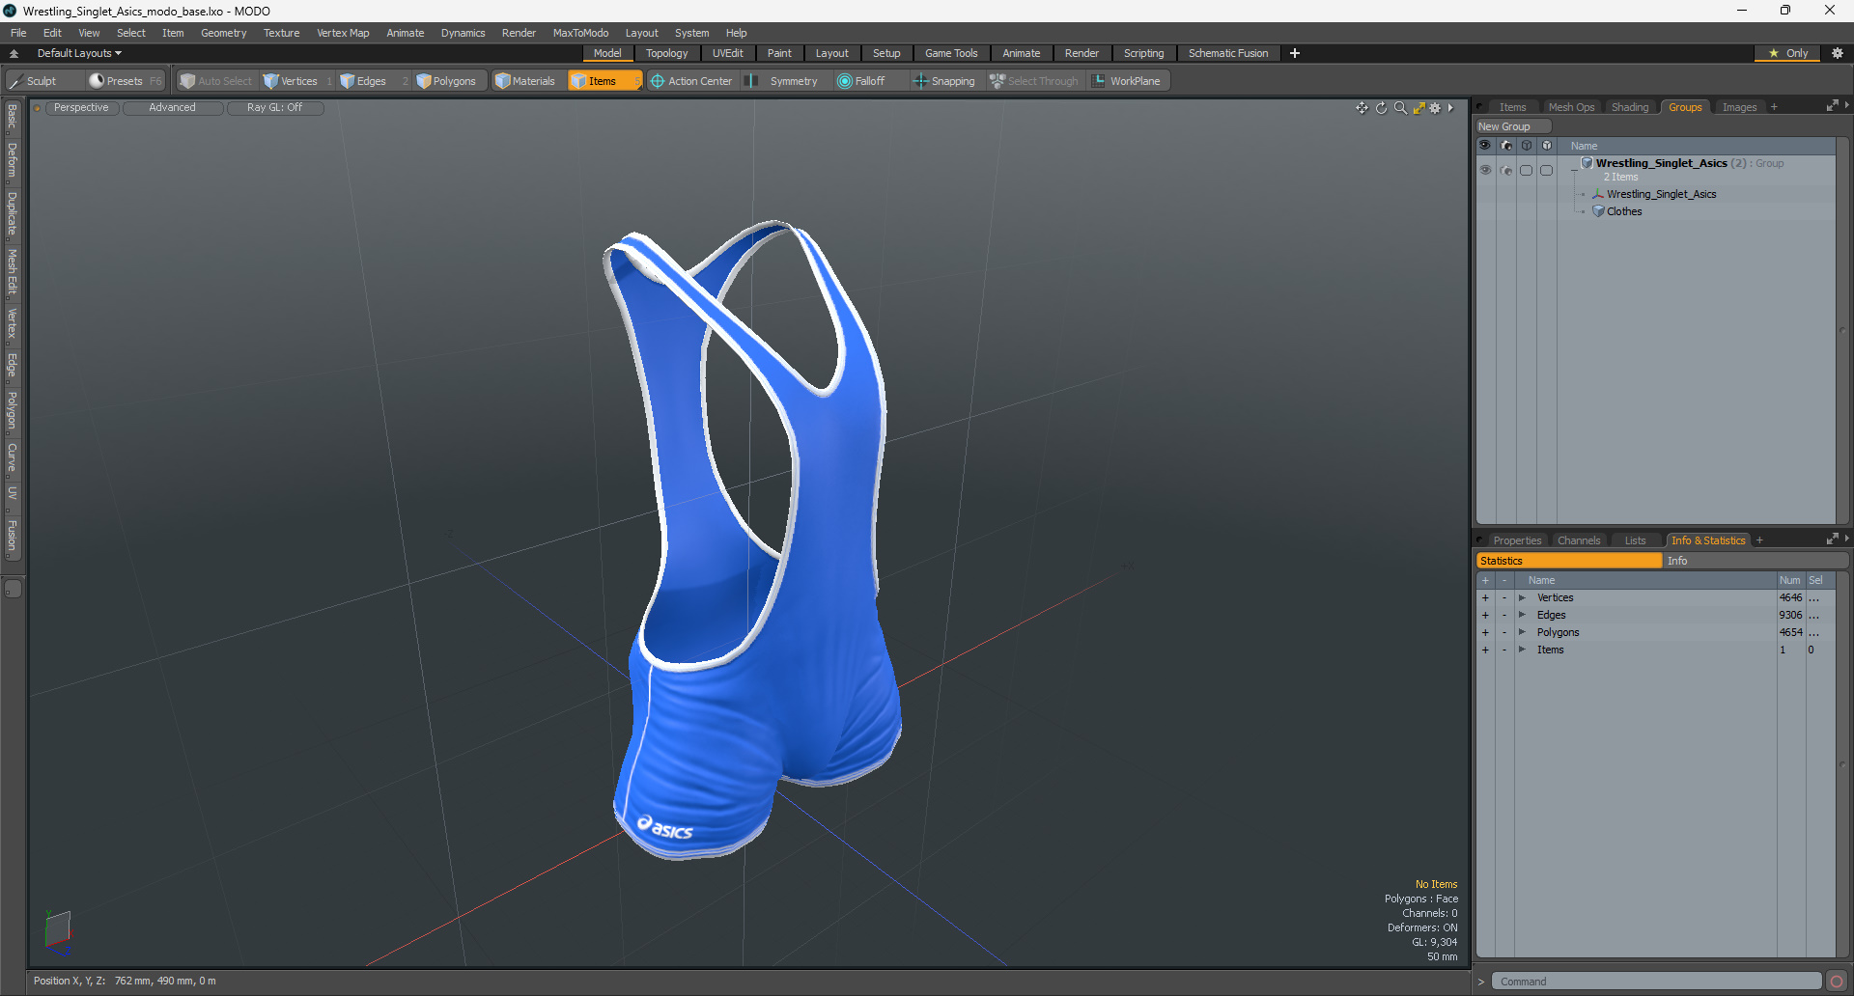Open the MaxToModo menu

[580, 33]
